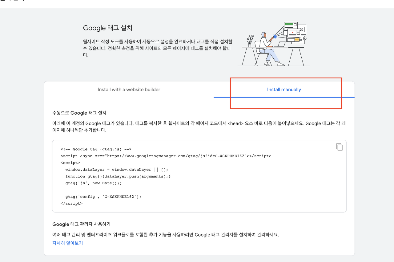Follow the 자세히 알아보기 link
This screenshot has width=394, height=262.
67,243
